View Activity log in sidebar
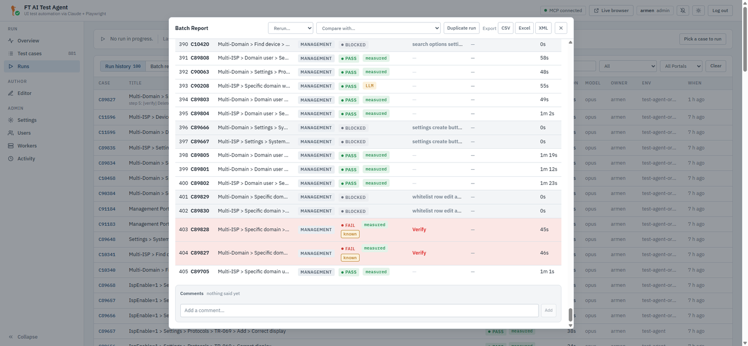Screen dimensions: 748x346 pyautogui.click(x=42, y=159)
